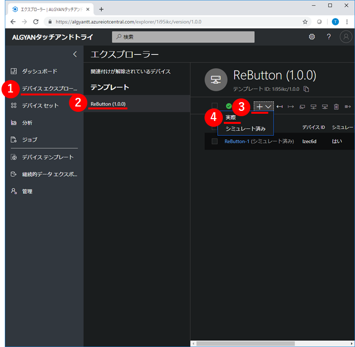The height and width of the screenshot is (347, 355).
Task: Click the right-arrow export icon in device toolbar
Action: (x=291, y=107)
